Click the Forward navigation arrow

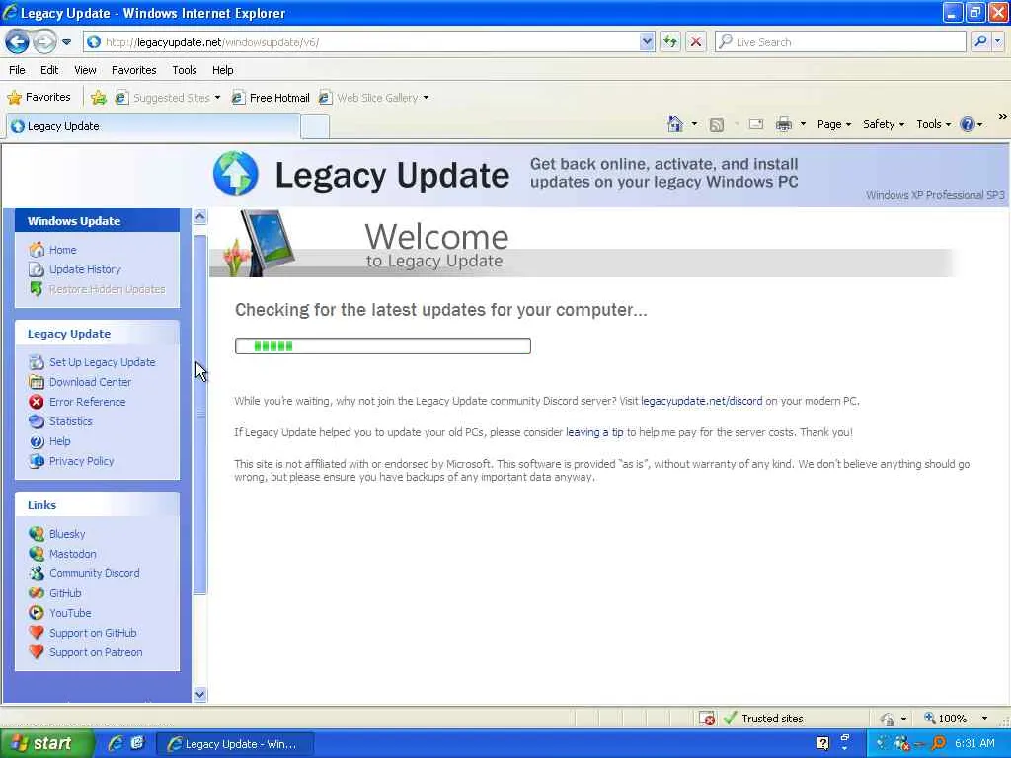coord(43,41)
